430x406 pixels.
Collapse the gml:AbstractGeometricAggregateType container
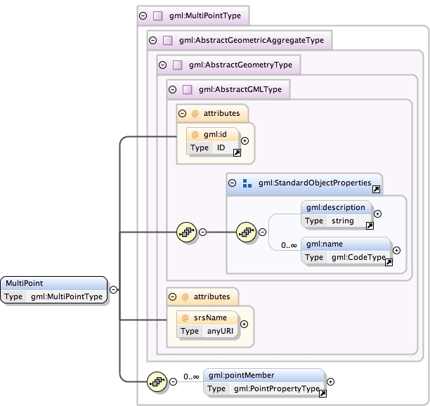click(152, 41)
